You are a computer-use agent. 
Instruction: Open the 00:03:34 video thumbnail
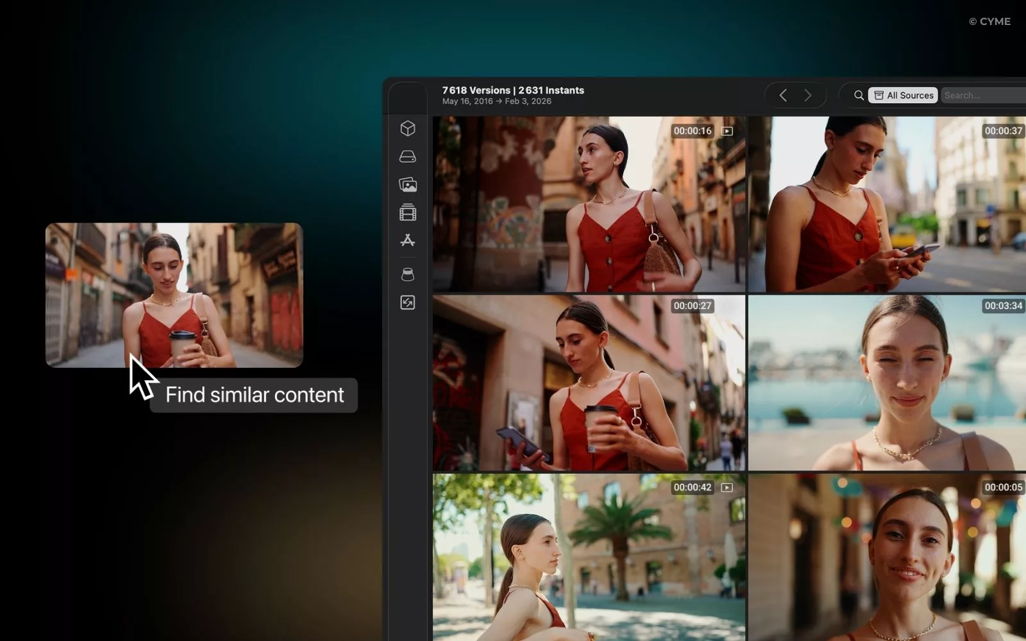click(x=887, y=383)
